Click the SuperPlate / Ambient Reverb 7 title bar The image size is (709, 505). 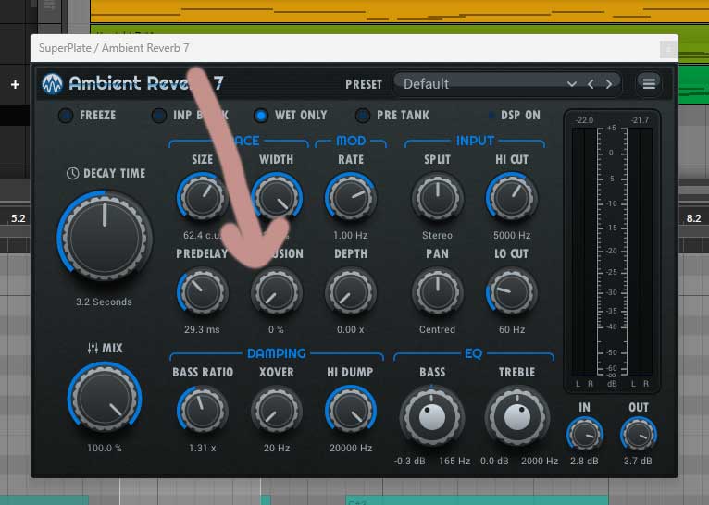pos(354,48)
